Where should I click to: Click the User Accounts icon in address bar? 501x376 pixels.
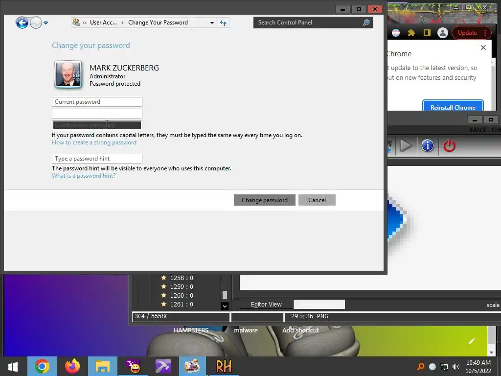(76, 23)
